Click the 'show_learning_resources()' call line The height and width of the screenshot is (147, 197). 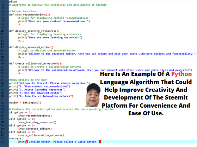[37, 122]
